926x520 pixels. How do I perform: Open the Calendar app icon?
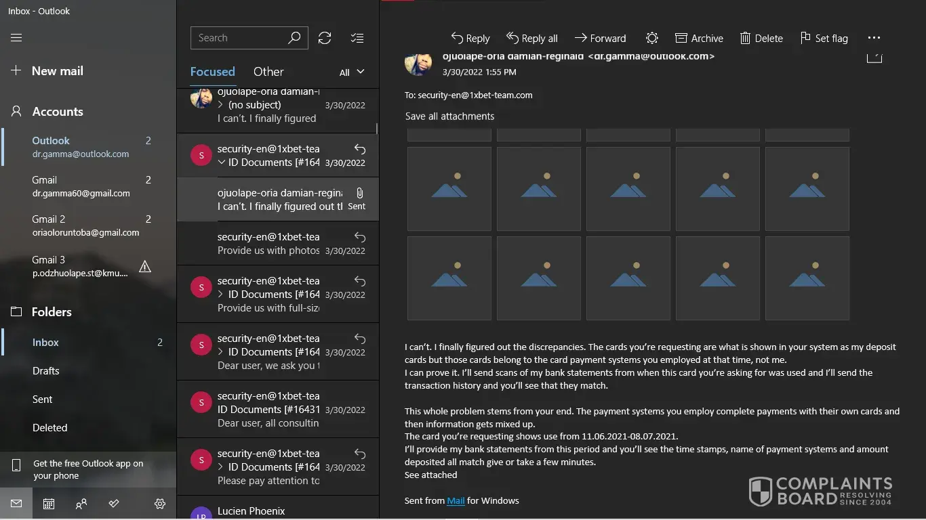pos(49,504)
